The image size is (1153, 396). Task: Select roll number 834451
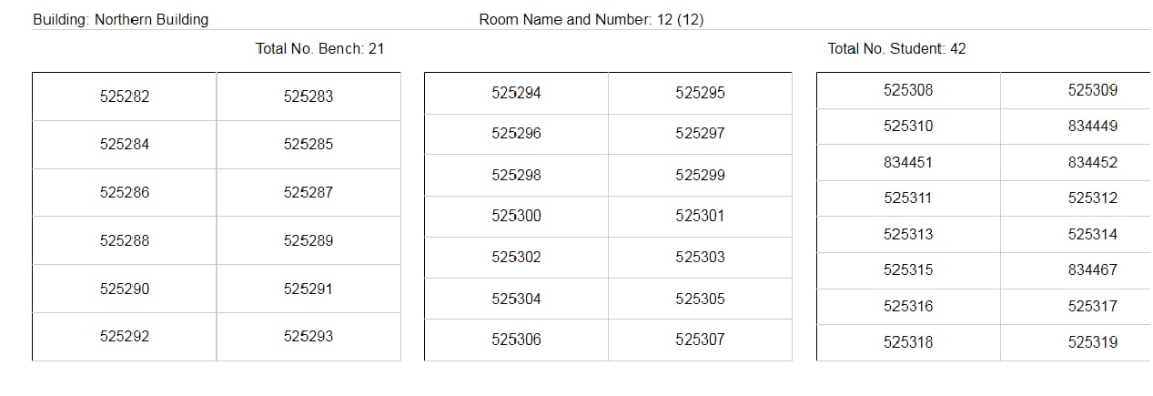pyautogui.click(x=908, y=163)
